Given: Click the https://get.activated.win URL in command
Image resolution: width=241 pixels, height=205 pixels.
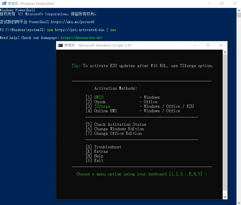Looking at the screenshot, I should click(x=79, y=30).
